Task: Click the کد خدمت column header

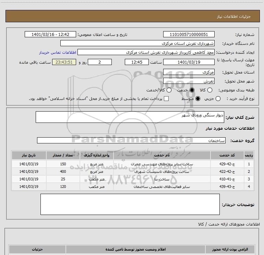Action: (x=227, y=155)
